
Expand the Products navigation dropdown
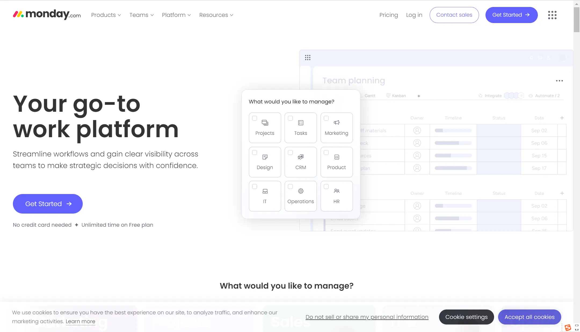click(106, 15)
